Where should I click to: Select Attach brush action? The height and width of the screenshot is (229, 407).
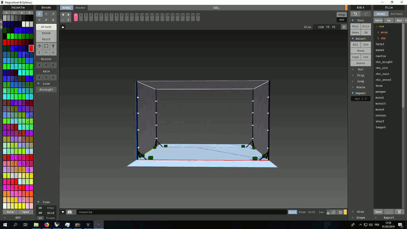46,27
